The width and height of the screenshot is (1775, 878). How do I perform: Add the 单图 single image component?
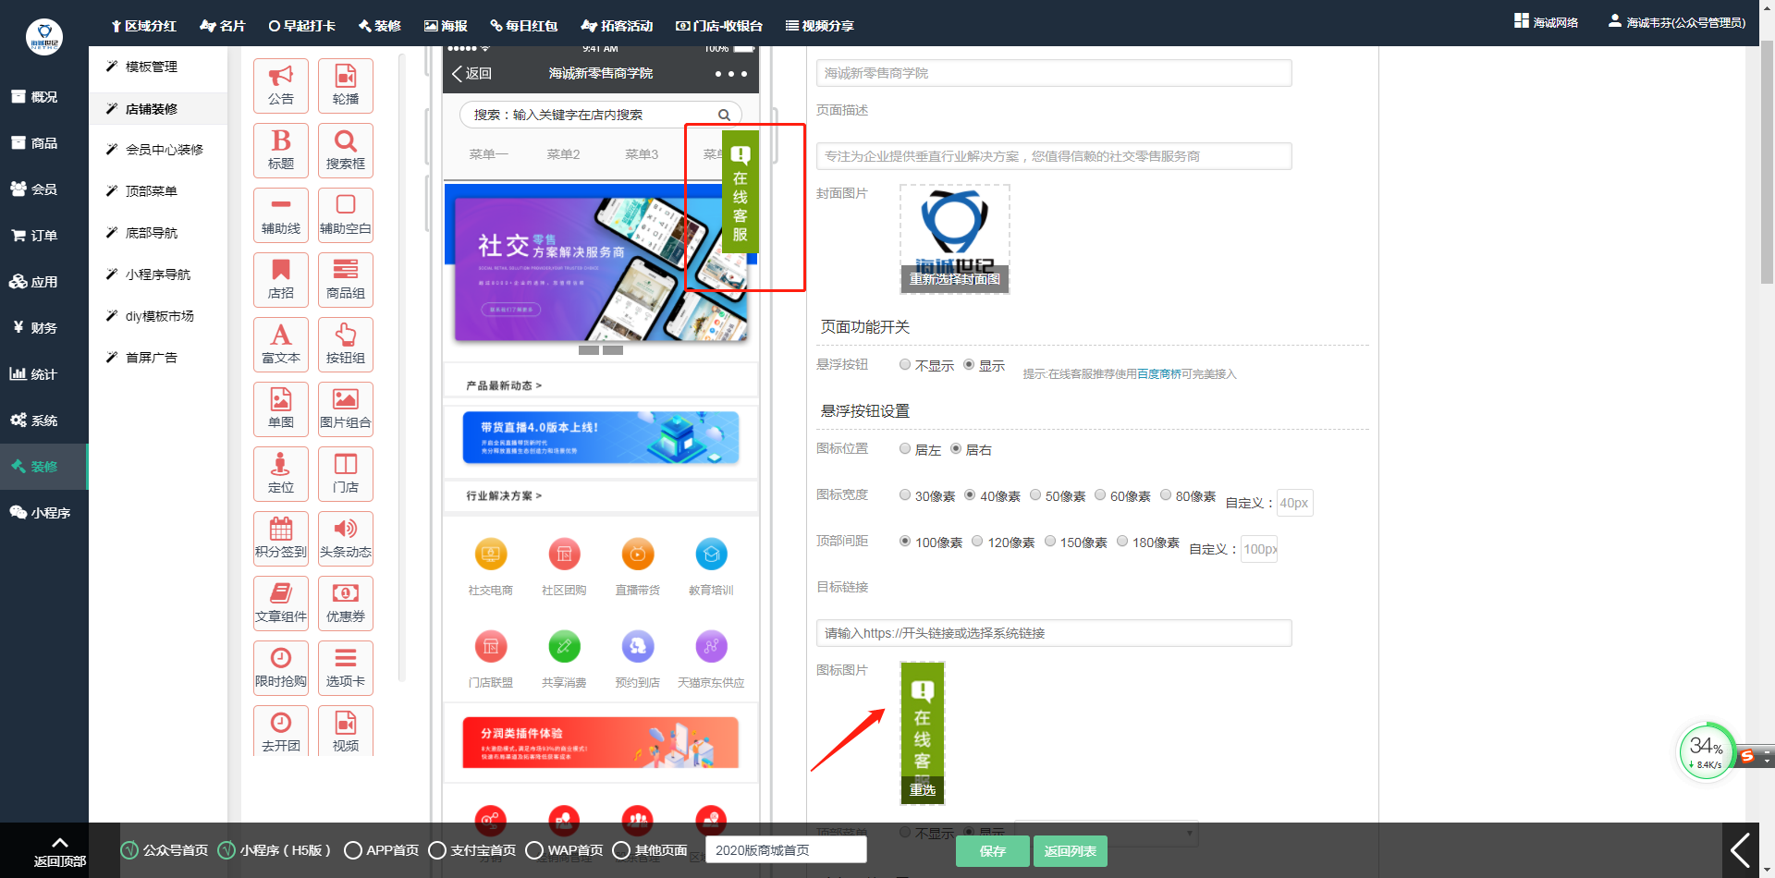(281, 409)
